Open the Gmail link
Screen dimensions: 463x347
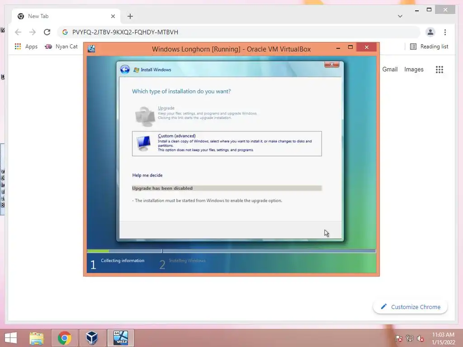390,69
